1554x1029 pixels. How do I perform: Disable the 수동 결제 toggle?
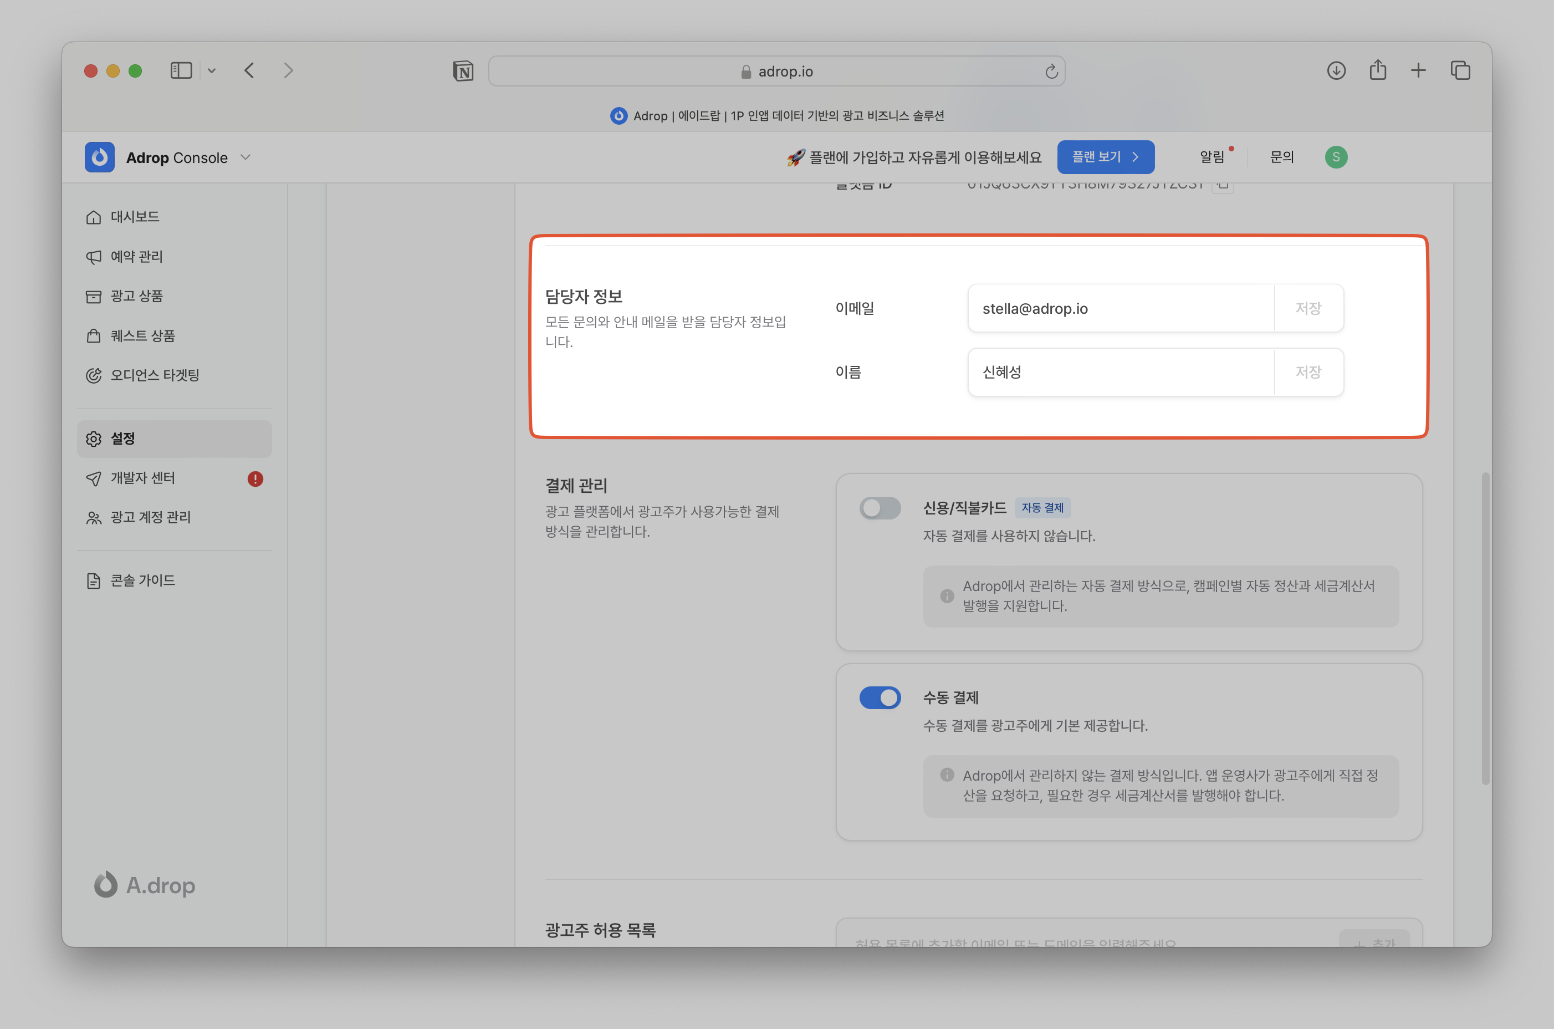880,697
